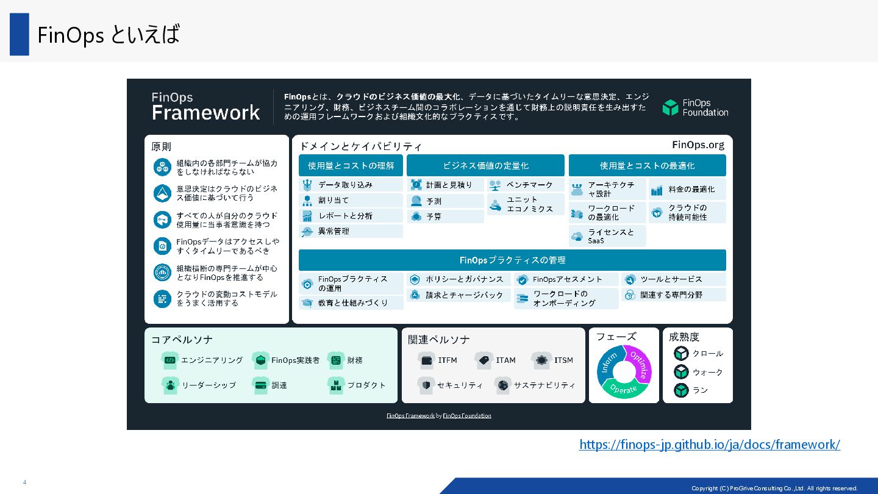Click the 予測 icon
The width and height of the screenshot is (878, 494).
[416, 201]
